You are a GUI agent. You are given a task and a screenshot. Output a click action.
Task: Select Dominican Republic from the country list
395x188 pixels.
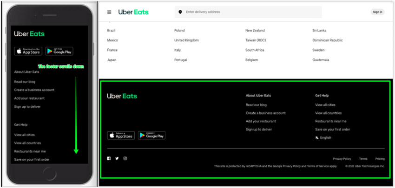pyautogui.click(x=328, y=40)
